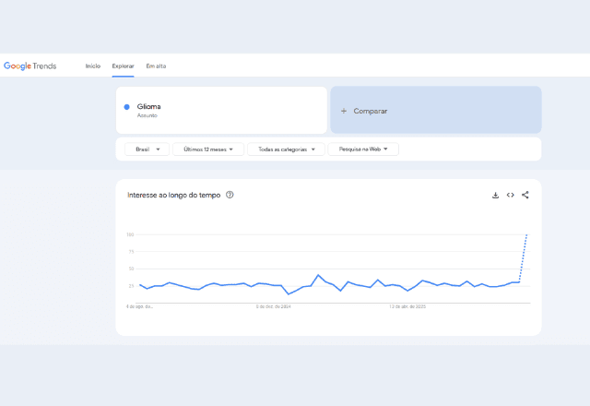Viewport: 590px width, 406px height.
Task: Click the dotted spike at chart end
Action: tap(523, 258)
